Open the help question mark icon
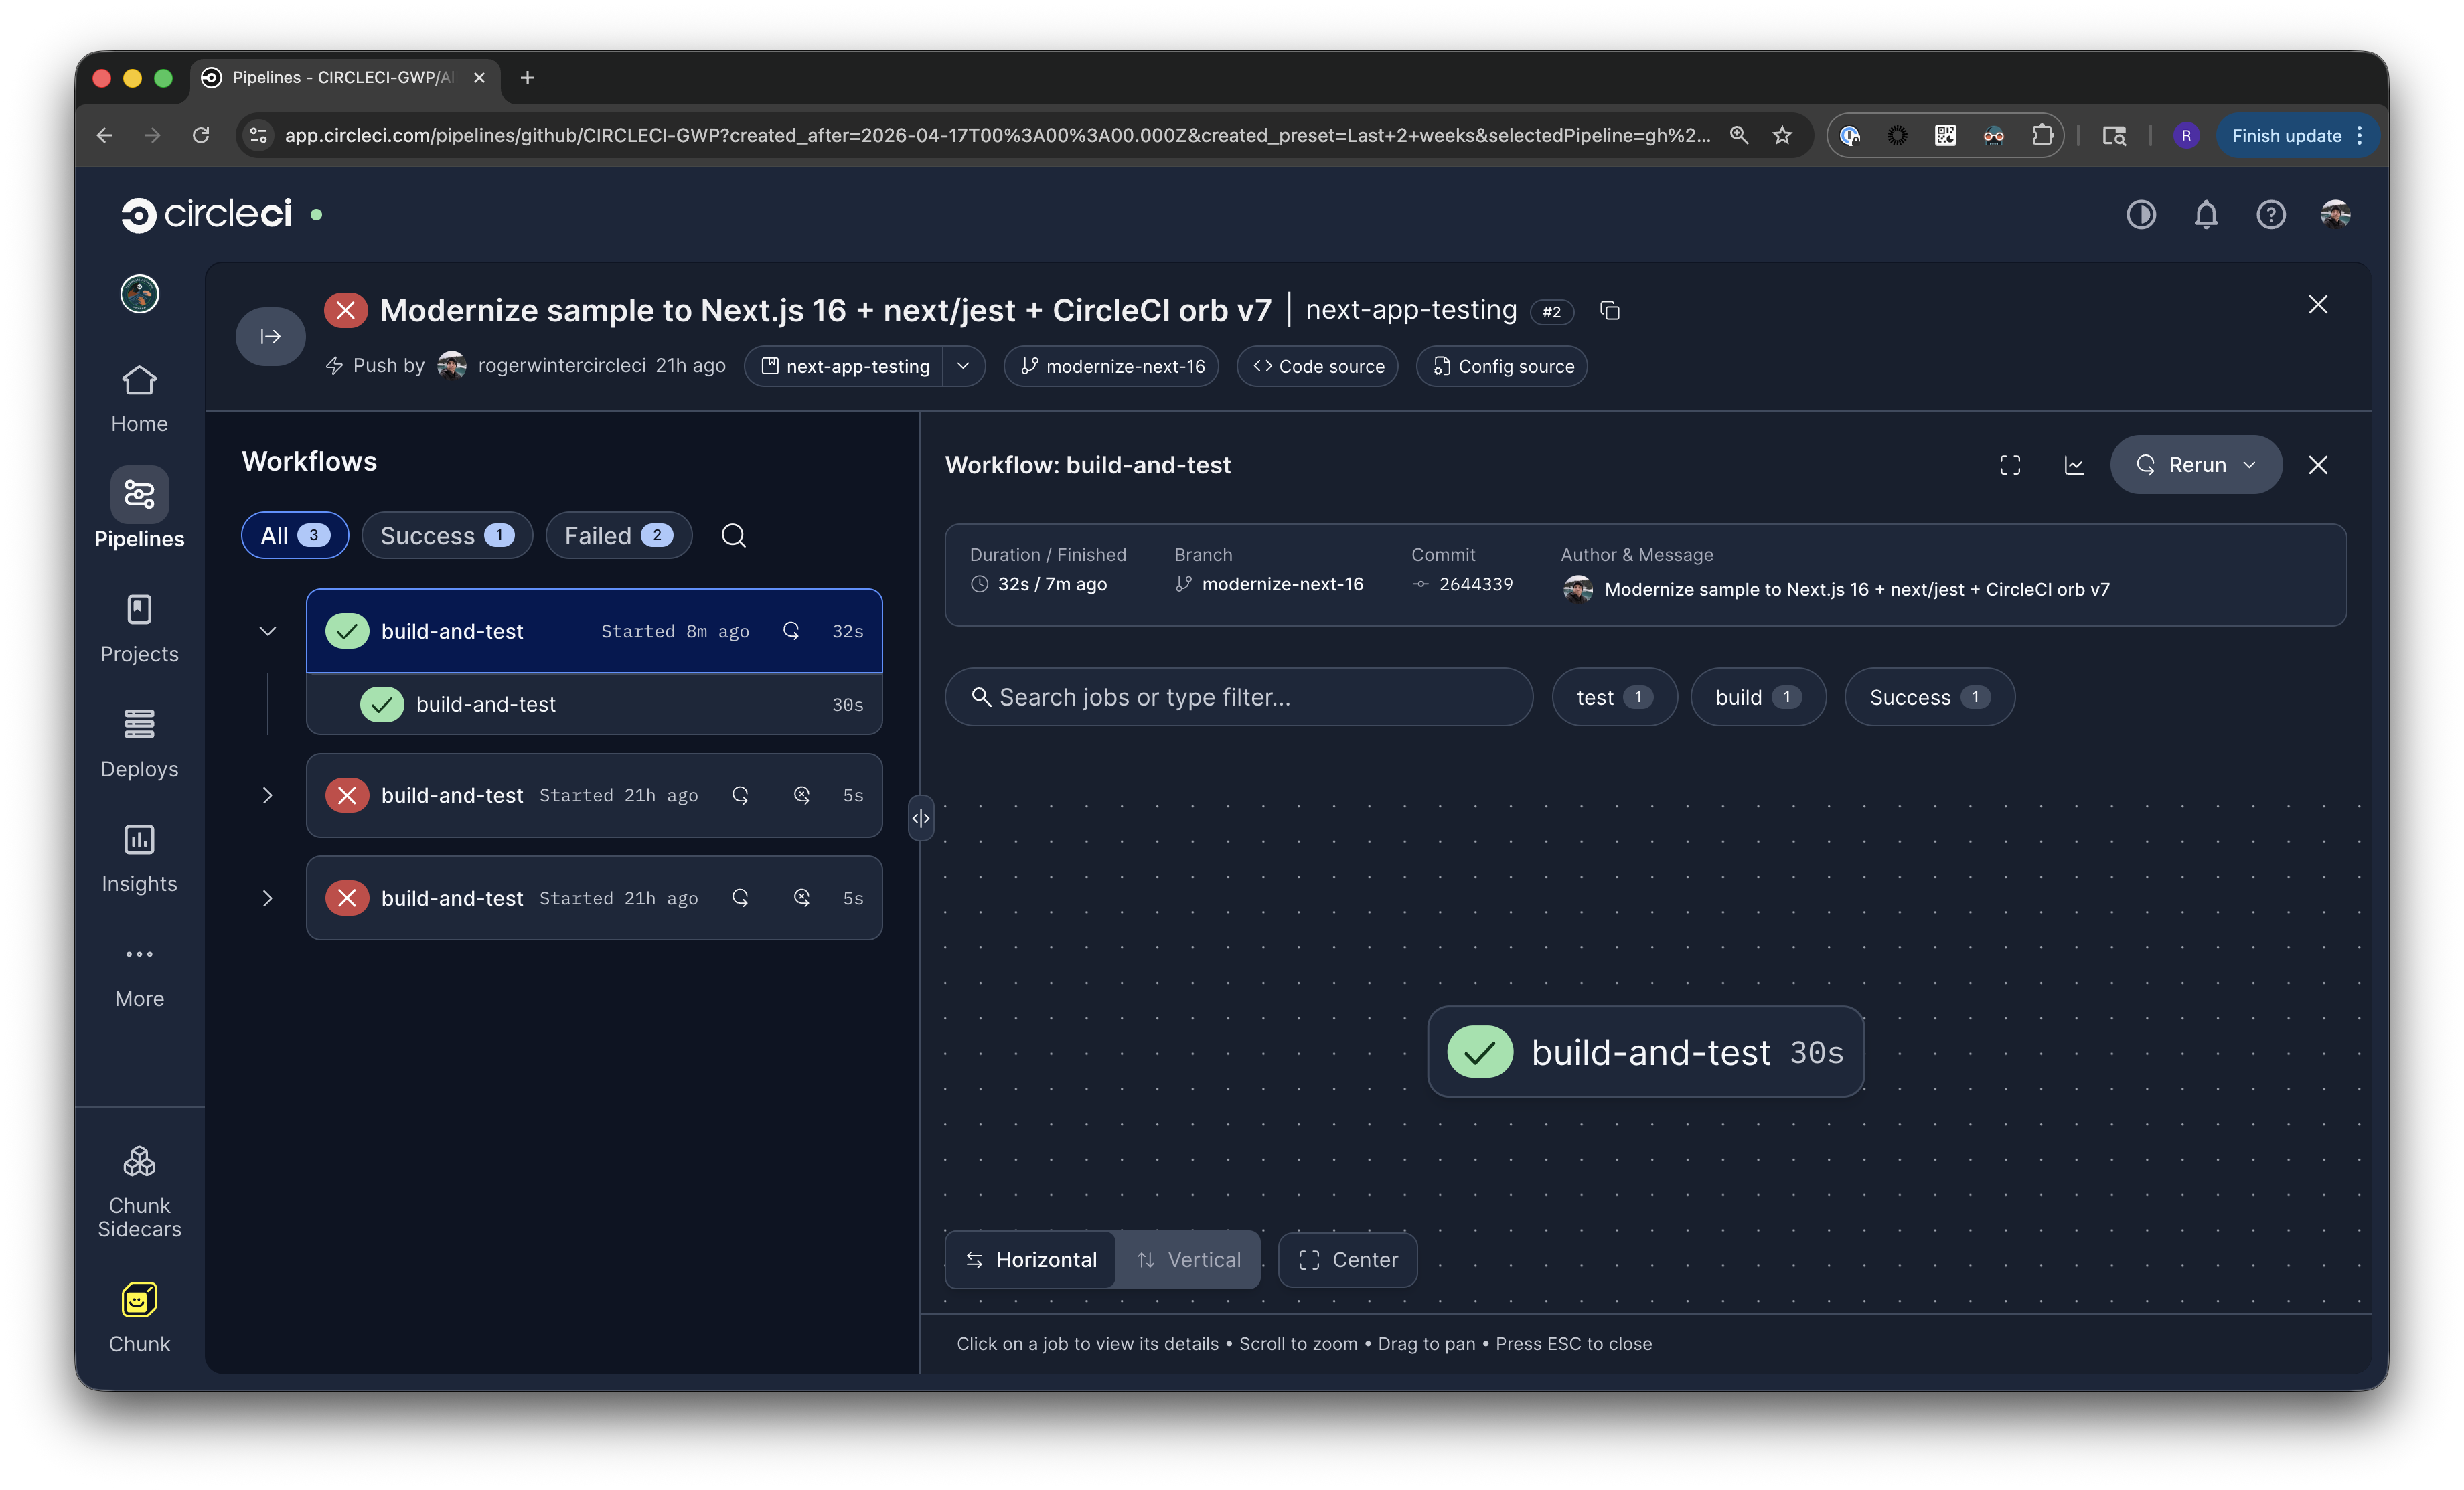The image size is (2464, 1490). tap(2270, 214)
